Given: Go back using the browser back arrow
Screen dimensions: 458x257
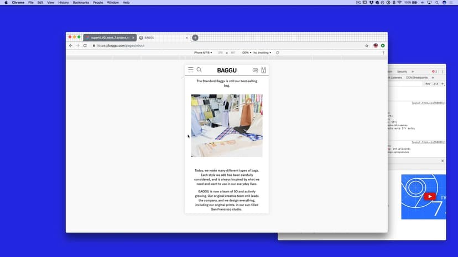Looking at the screenshot, I should (x=71, y=46).
